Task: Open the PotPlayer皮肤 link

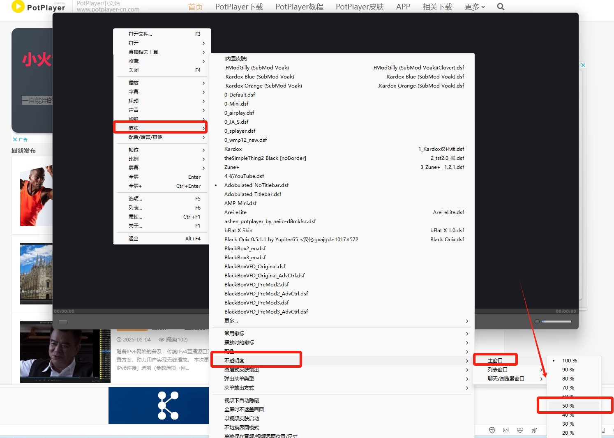Action: pyautogui.click(x=360, y=7)
